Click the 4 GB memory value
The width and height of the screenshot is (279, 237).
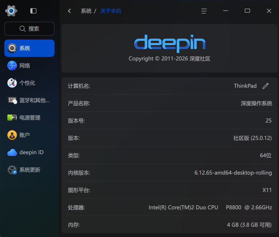click(249, 225)
